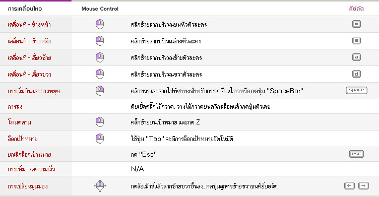
Task: Click the left arrow key icon
Action: 349,185
